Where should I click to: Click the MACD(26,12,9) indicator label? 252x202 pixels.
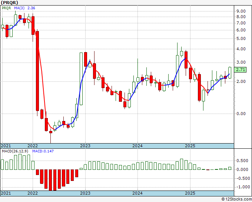(x=15, y=151)
